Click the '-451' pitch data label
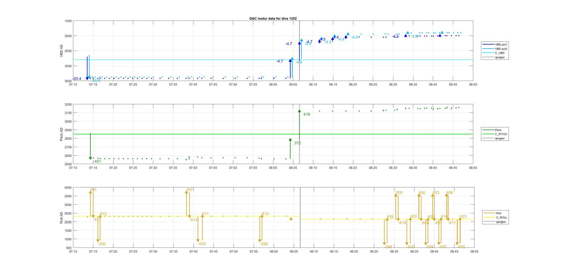 click(x=97, y=162)
